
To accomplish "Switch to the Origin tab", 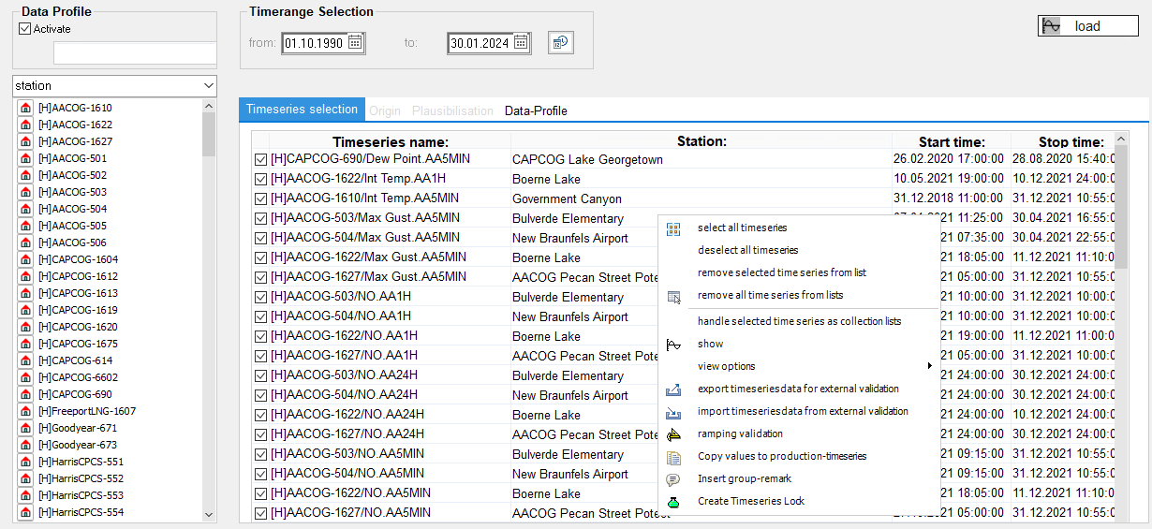I will coord(385,110).
